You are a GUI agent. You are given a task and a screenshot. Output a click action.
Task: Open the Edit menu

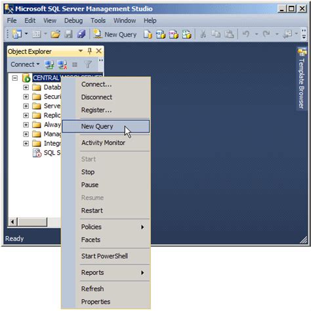[x=30, y=20]
